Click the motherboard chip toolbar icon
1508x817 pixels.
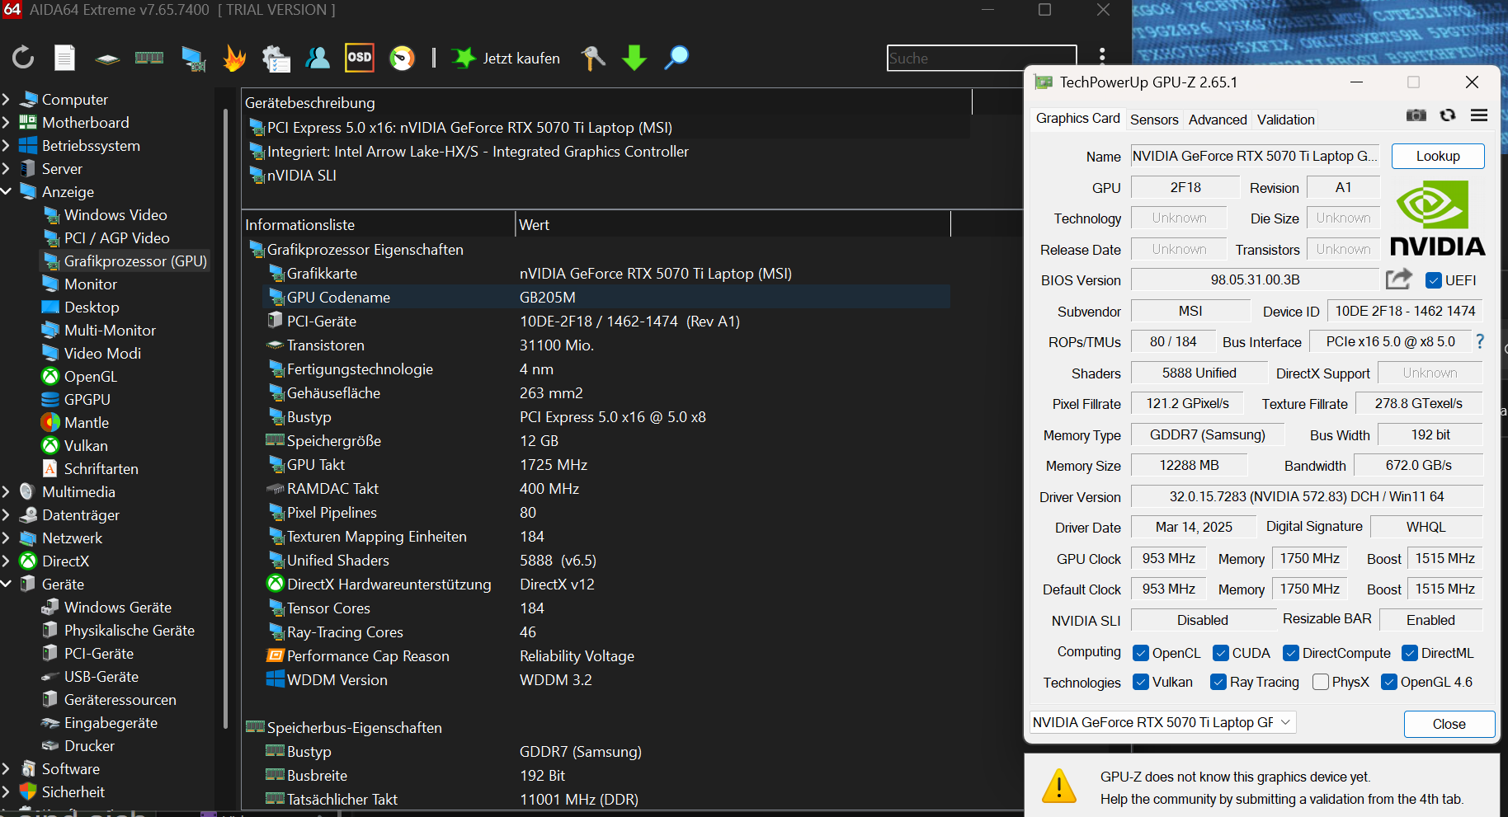pos(107,59)
